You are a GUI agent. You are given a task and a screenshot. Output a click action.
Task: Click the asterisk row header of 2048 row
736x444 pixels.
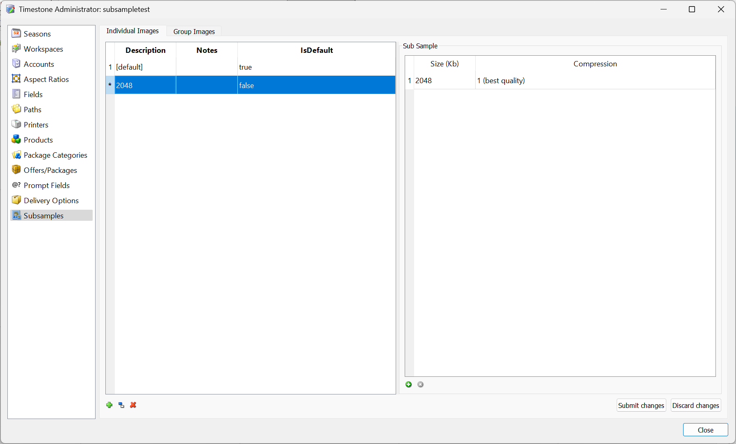pyautogui.click(x=110, y=85)
